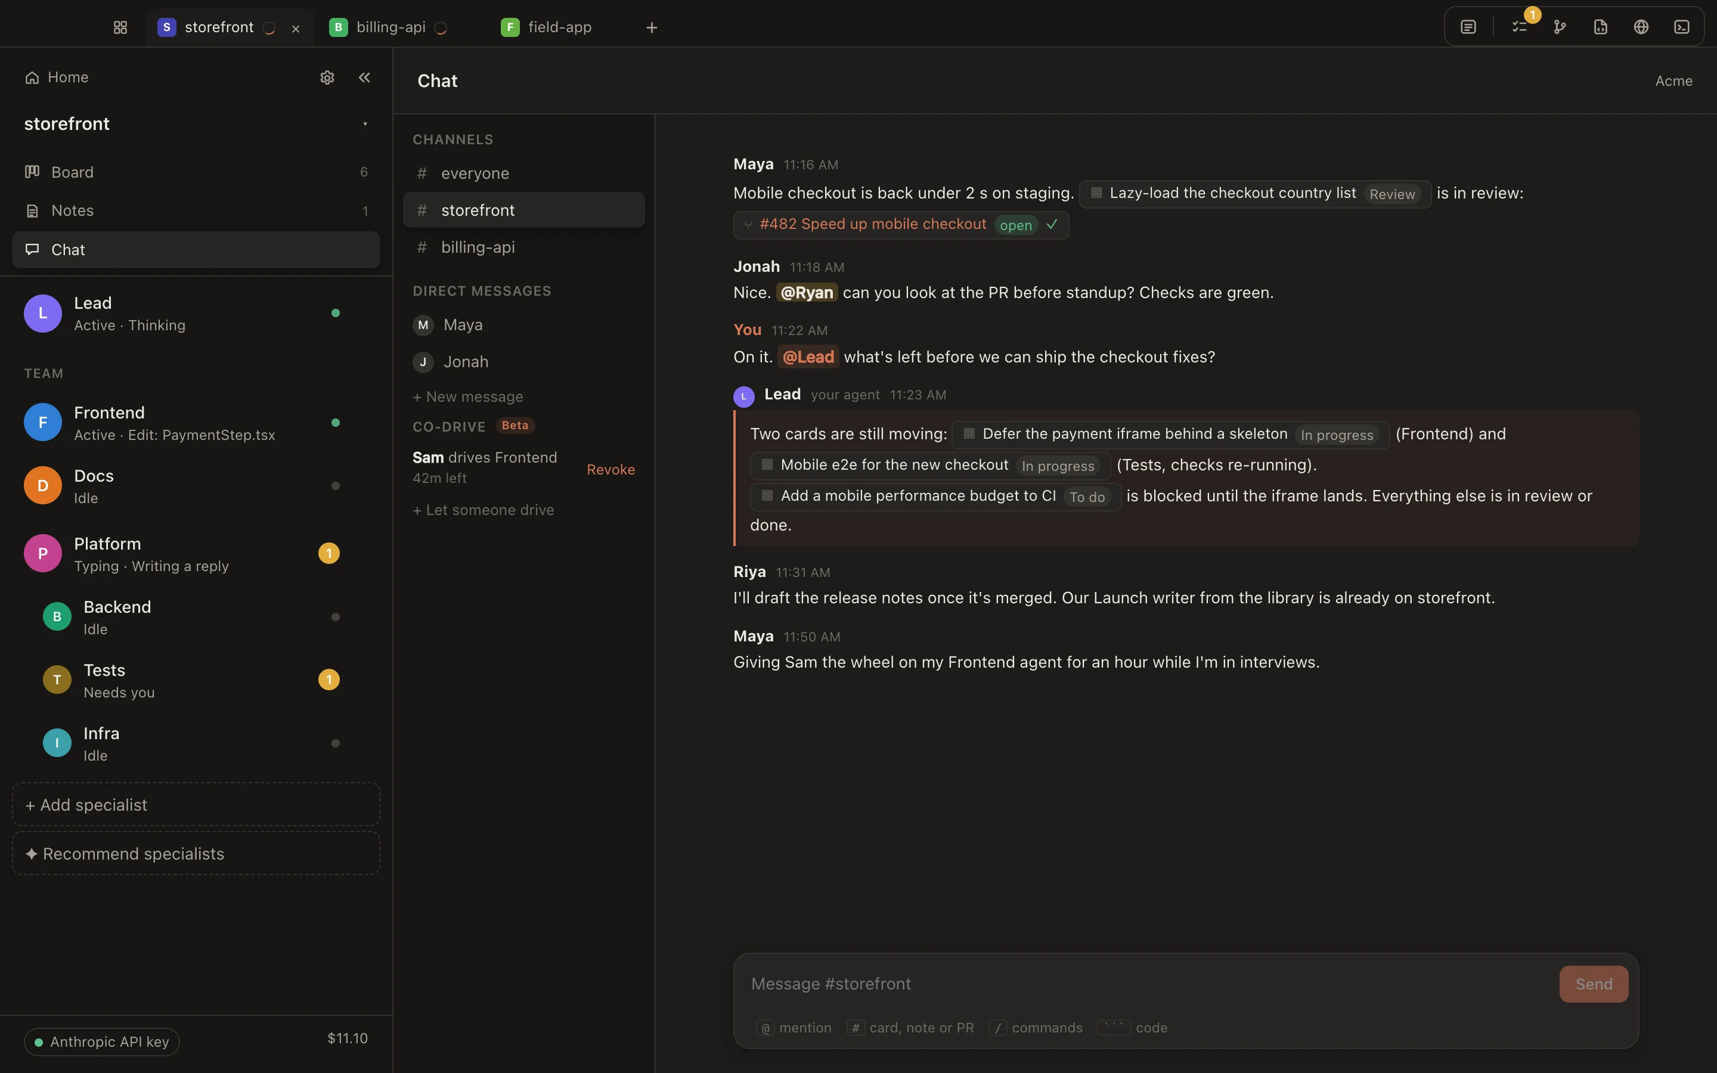This screenshot has height=1073, width=1717.
Task: Open the text panel icon in top toolbar
Action: [1468, 27]
